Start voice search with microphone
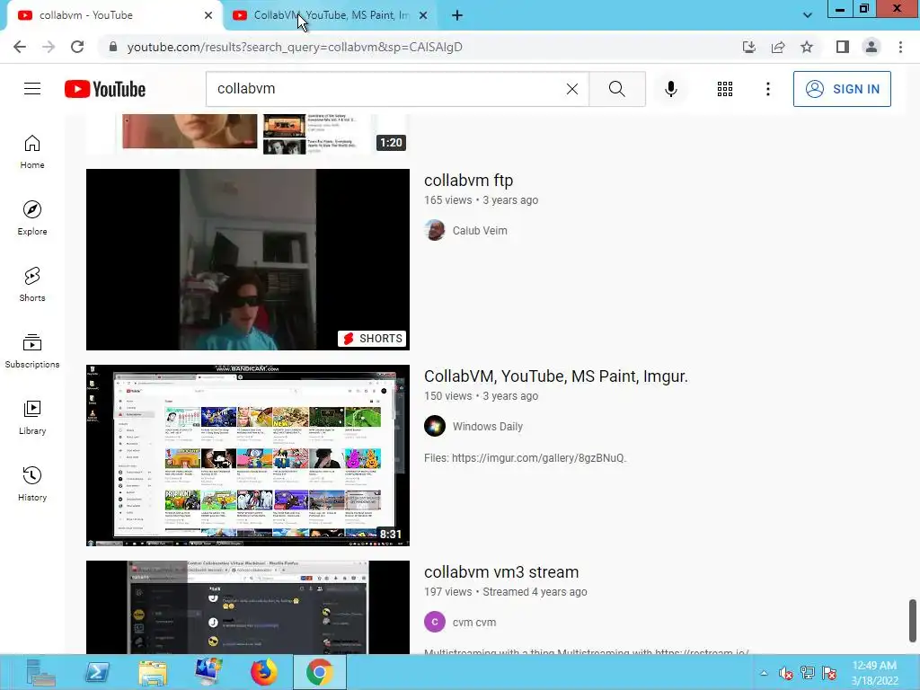This screenshot has height=690, width=920. 670,89
